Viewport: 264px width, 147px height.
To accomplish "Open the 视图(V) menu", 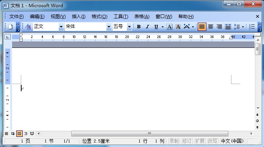I will (x=58, y=17).
